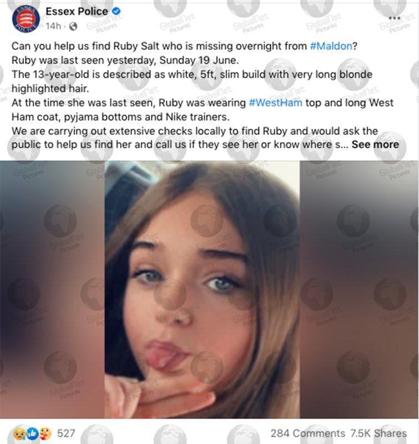Follow the #WestHam hashtag link
This screenshot has width=419, height=444.
[x=275, y=103]
